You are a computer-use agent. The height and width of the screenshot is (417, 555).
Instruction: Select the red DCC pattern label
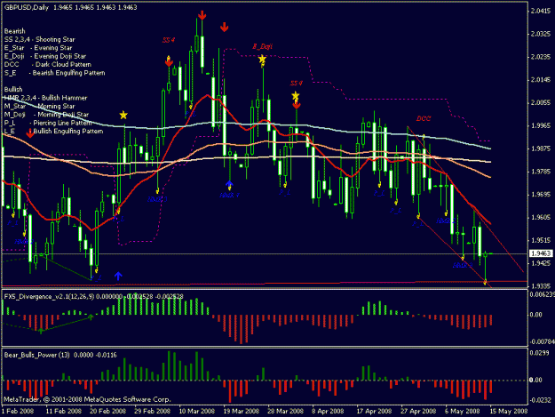pos(424,118)
